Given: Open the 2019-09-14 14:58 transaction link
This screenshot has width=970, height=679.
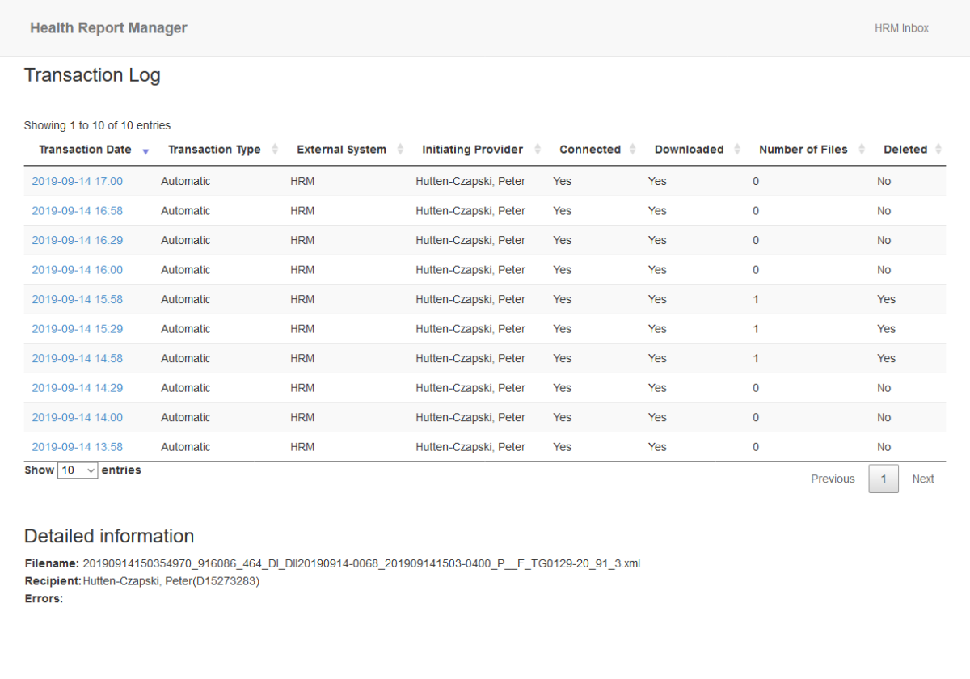Looking at the screenshot, I should [78, 358].
